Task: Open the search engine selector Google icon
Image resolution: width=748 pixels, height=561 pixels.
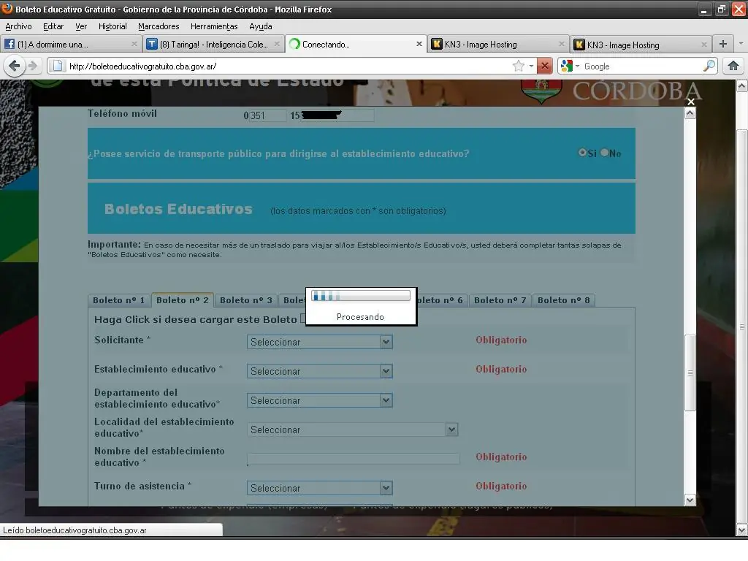Action: pos(567,66)
